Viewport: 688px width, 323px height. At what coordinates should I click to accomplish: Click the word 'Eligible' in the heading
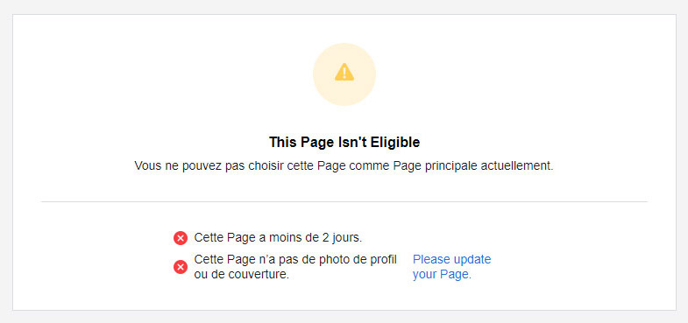(x=395, y=143)
